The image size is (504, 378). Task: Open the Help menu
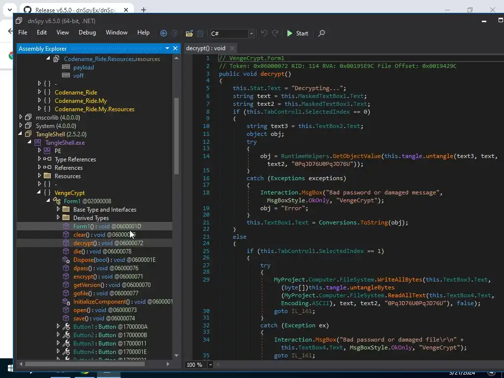click(143, 32)
